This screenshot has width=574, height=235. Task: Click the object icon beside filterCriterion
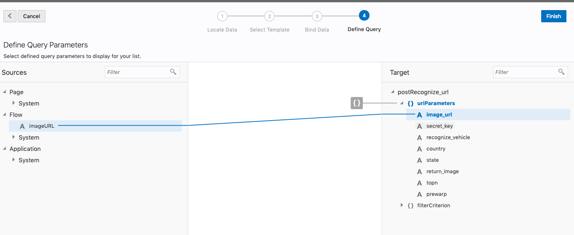point(411,206)
